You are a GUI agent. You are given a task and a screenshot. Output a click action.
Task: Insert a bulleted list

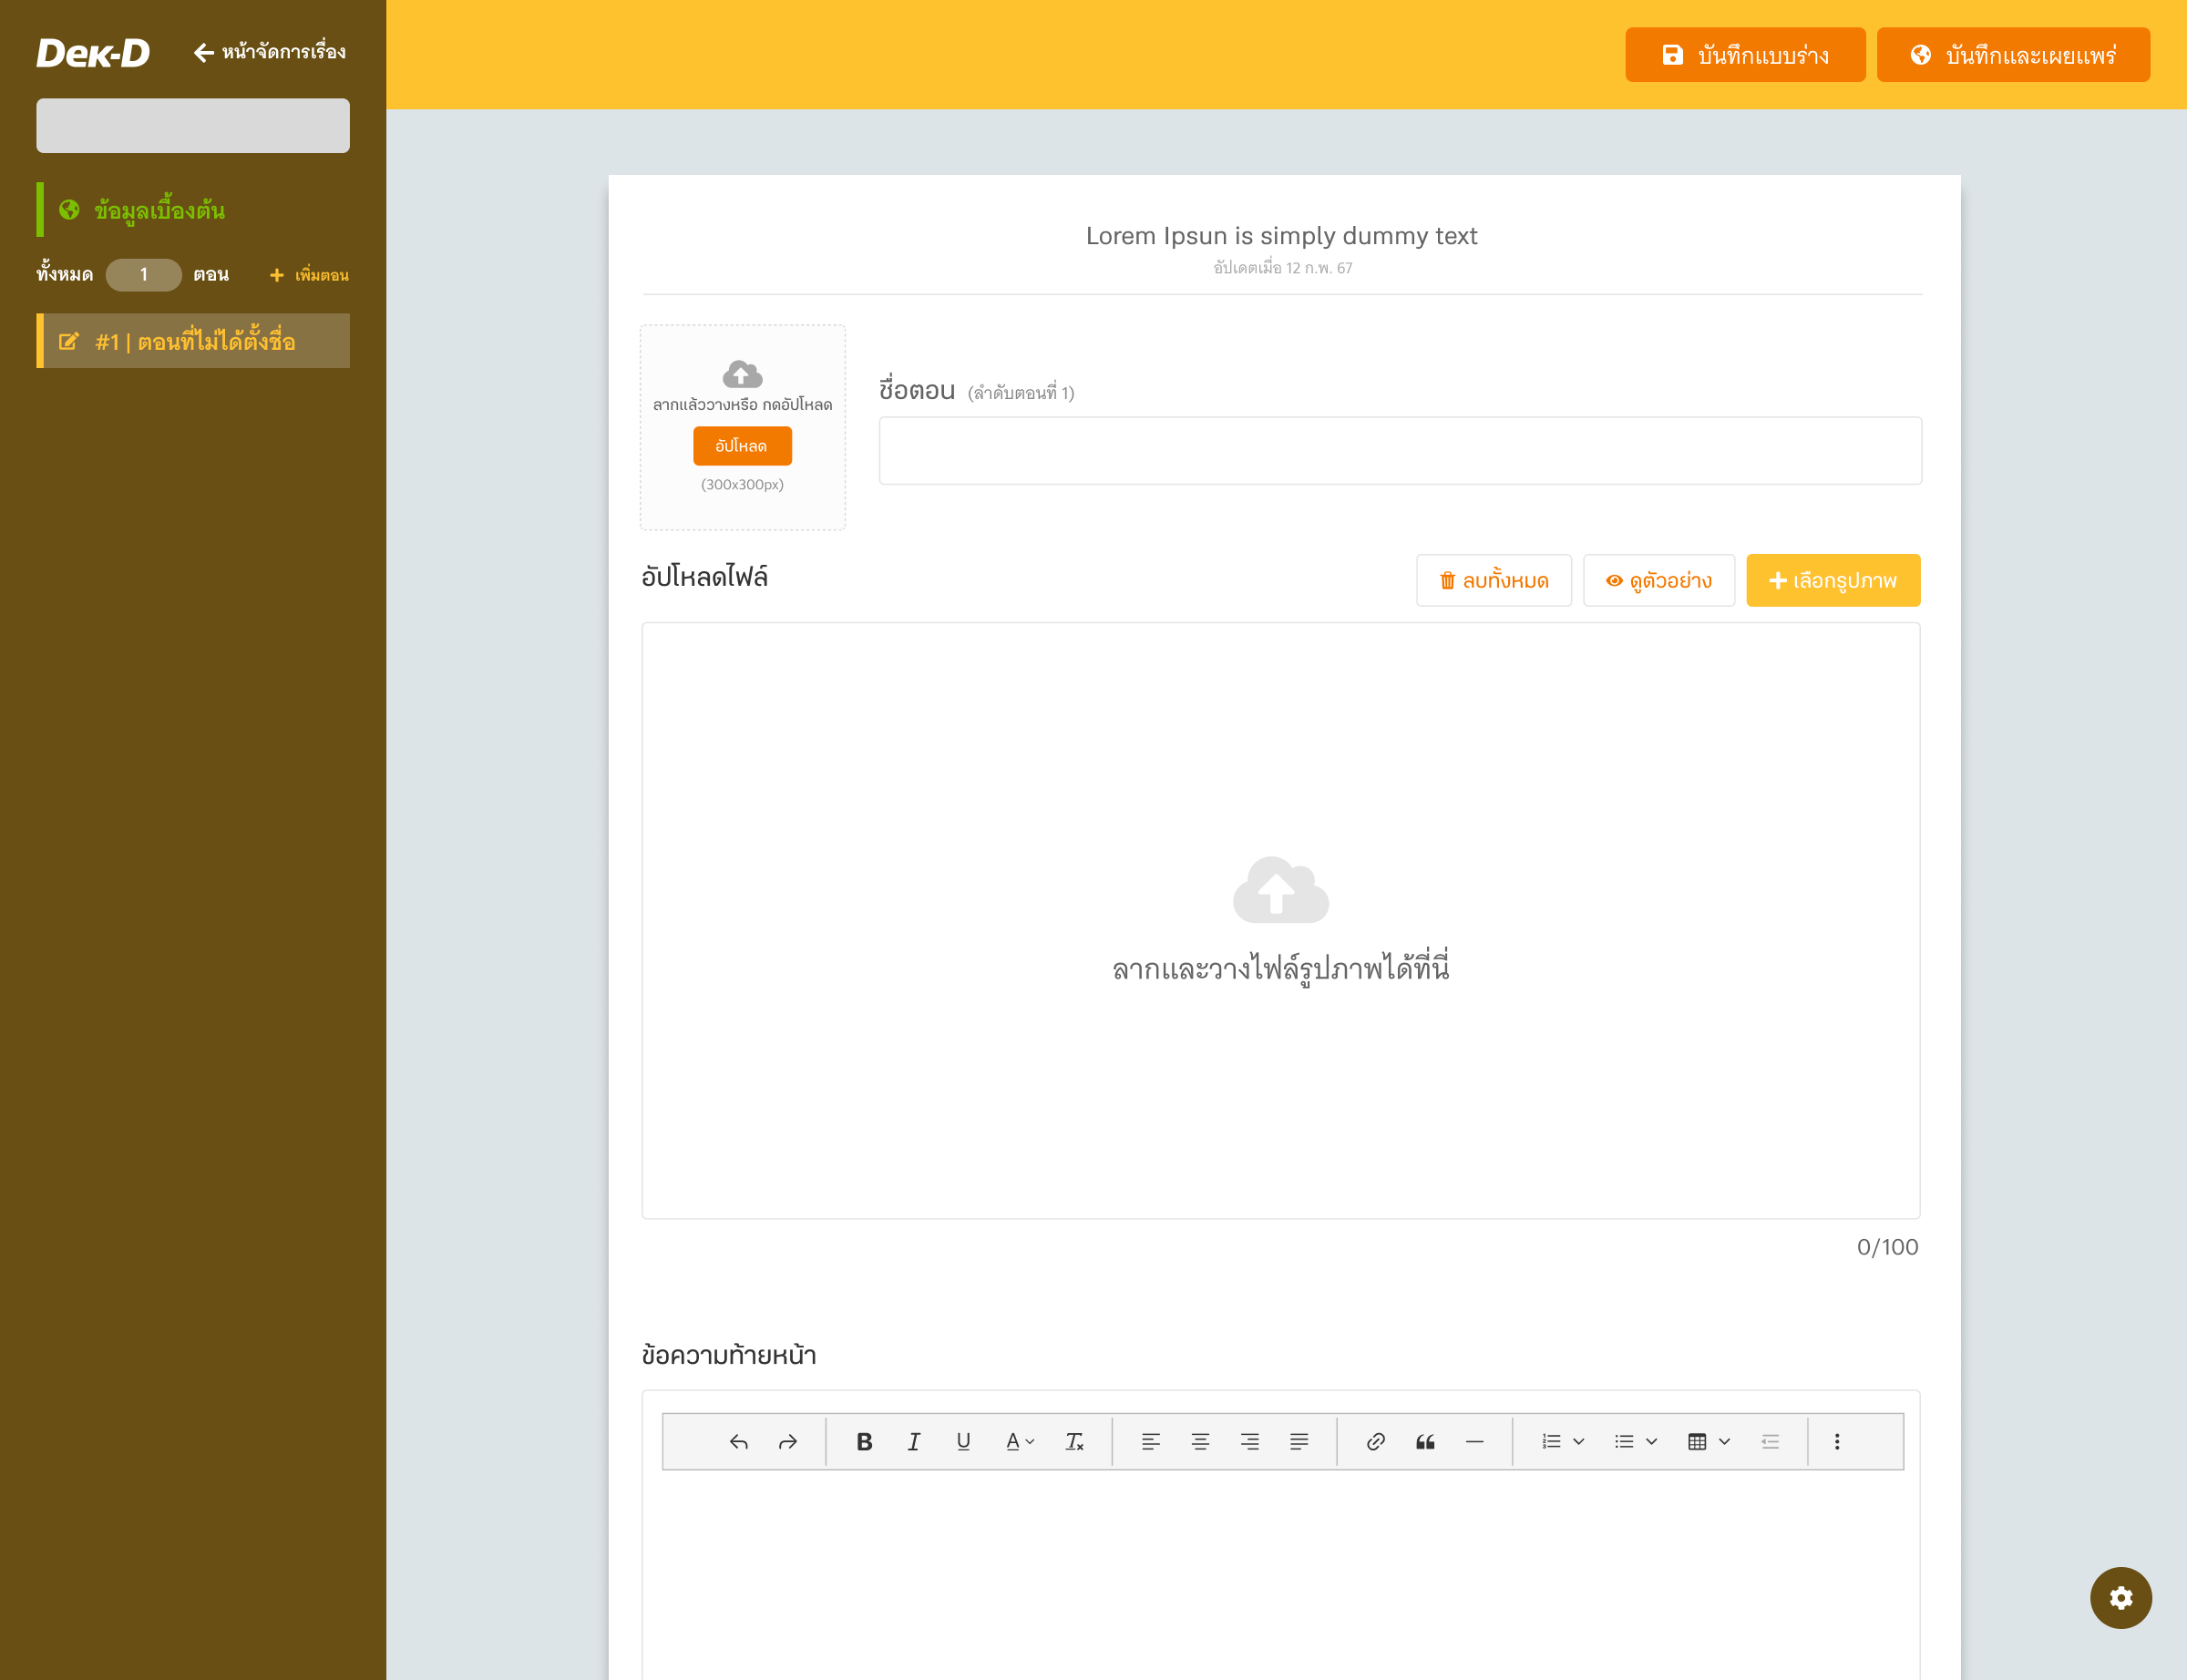coord(1624,1441)
